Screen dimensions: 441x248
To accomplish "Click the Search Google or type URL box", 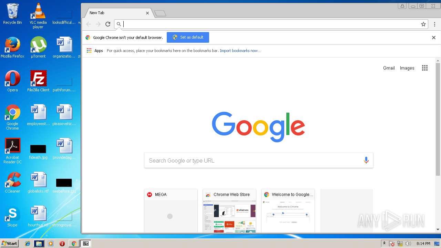I will point(258,161).
